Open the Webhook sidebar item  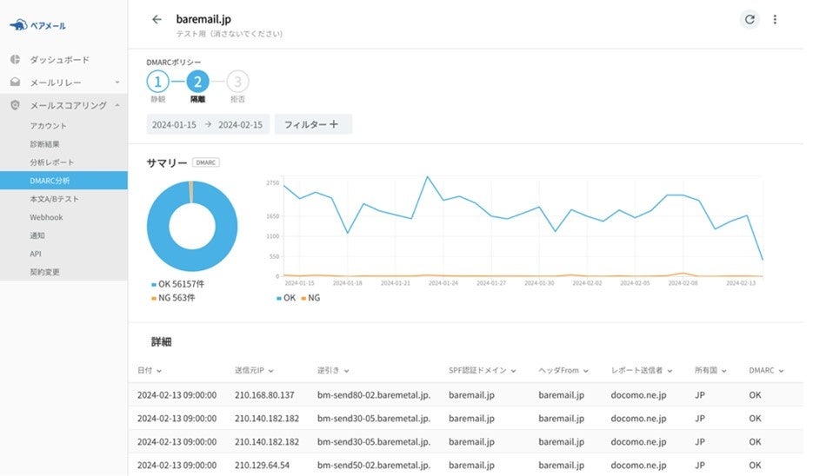point(46,217)
